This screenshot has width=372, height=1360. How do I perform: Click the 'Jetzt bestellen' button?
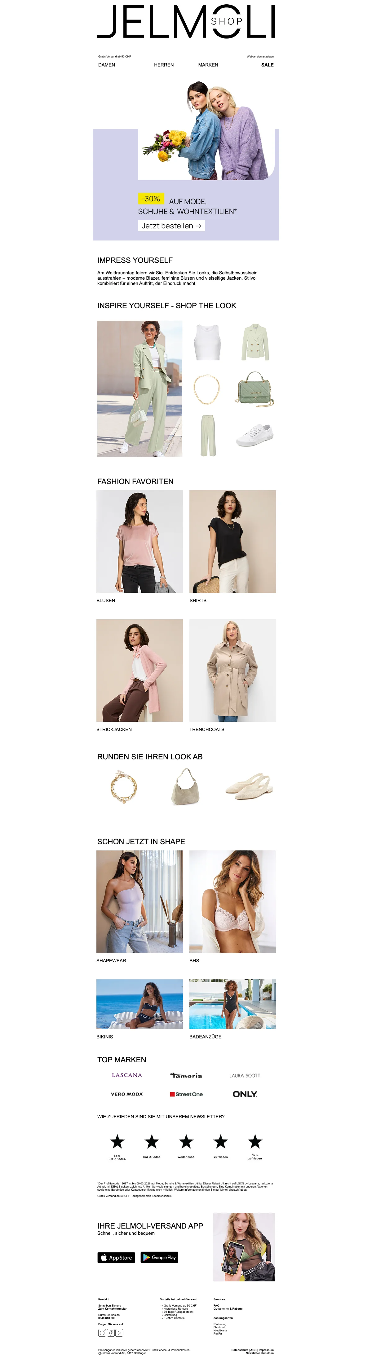tap(171, 226)
